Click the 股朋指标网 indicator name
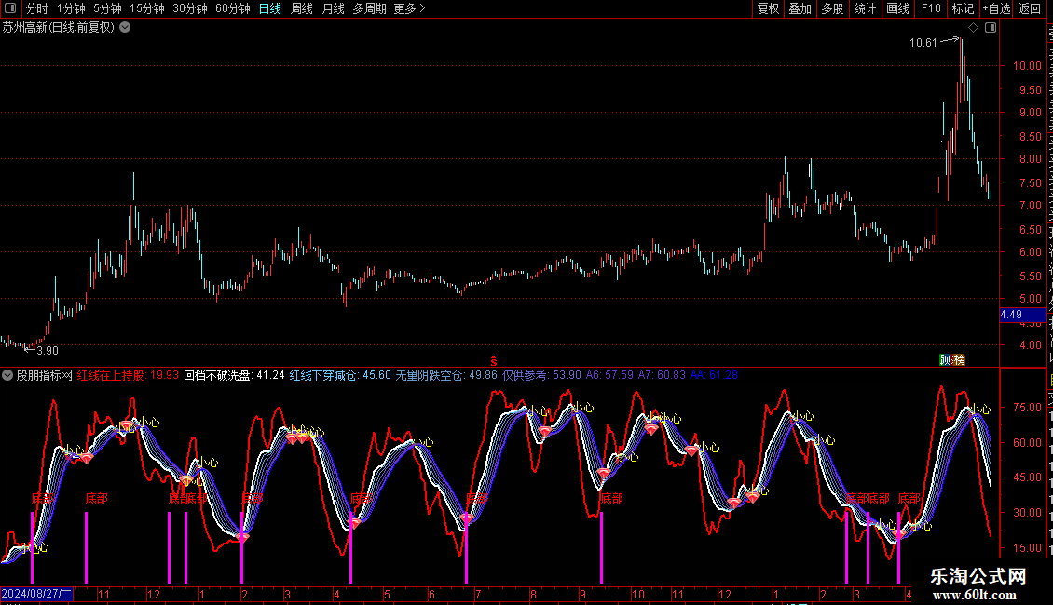Viewport: 1053px width, 605px height. click(x=45, y=376)
